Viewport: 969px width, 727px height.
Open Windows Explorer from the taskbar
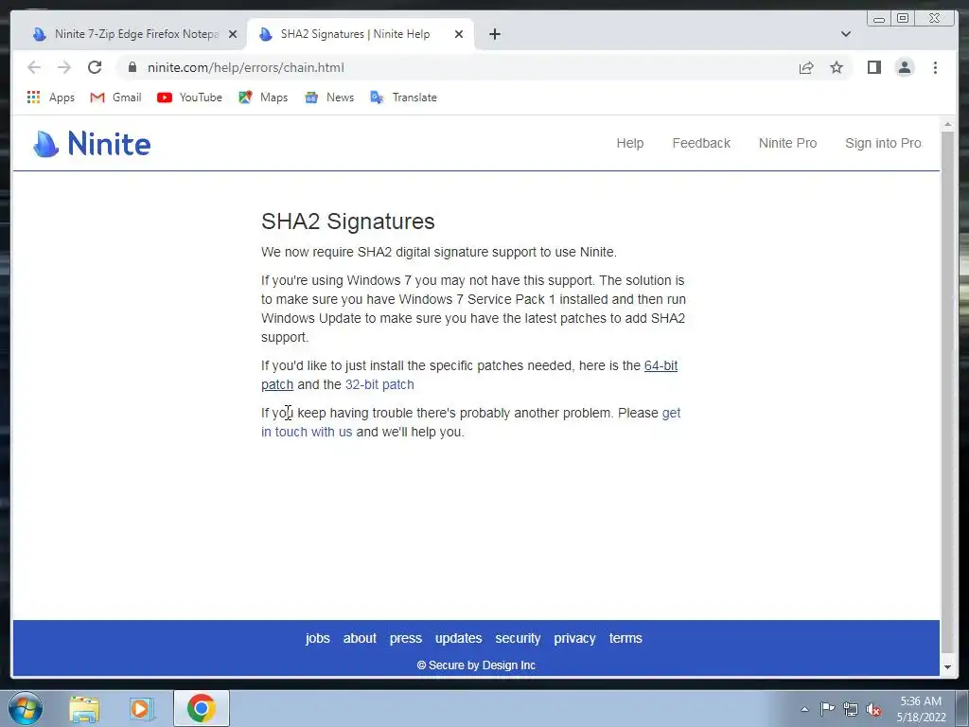point(84,709)
